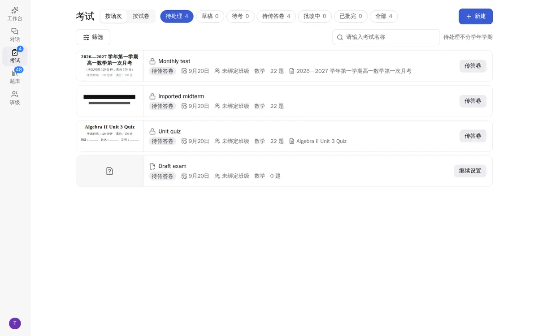Click 传答卷 for Imported midterm
Screen dimensions: 538x336
click(473, 101)
